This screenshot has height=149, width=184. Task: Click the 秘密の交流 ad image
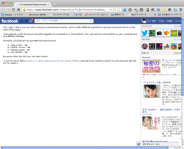[151, 66]
